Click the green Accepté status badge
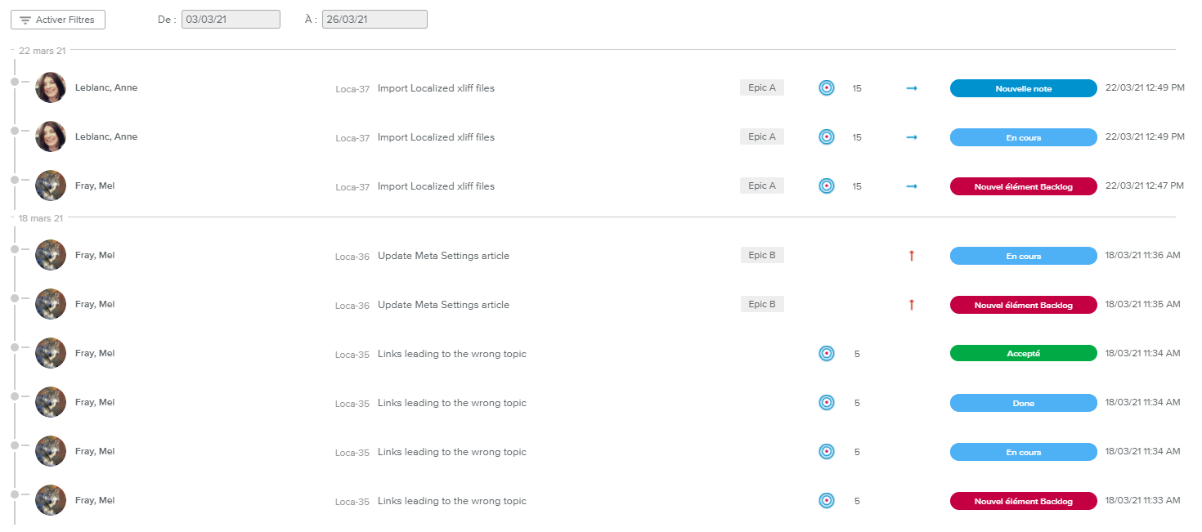 (x=1023, y=354)
